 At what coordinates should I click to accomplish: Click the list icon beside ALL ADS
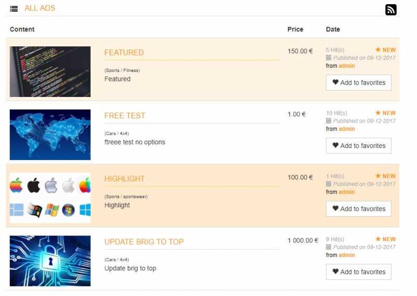[x=14, y=9]
